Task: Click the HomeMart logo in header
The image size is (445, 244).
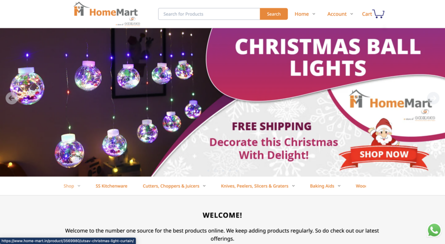Action: (106, 13)
